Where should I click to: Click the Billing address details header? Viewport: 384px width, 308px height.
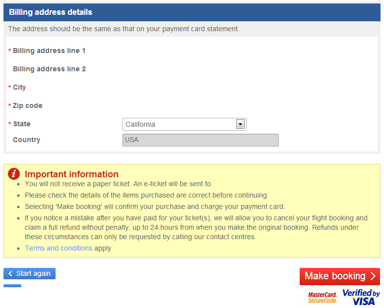click(x=51, y=12)
